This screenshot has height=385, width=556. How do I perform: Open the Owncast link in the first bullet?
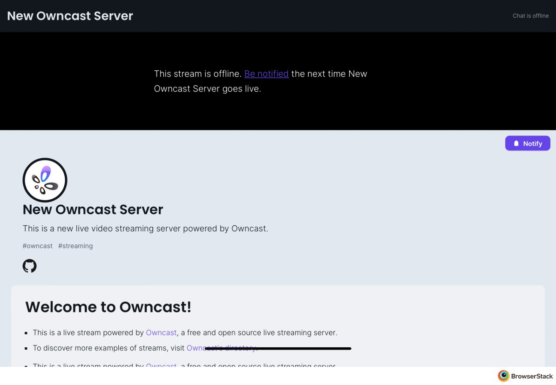coord(161,332)
